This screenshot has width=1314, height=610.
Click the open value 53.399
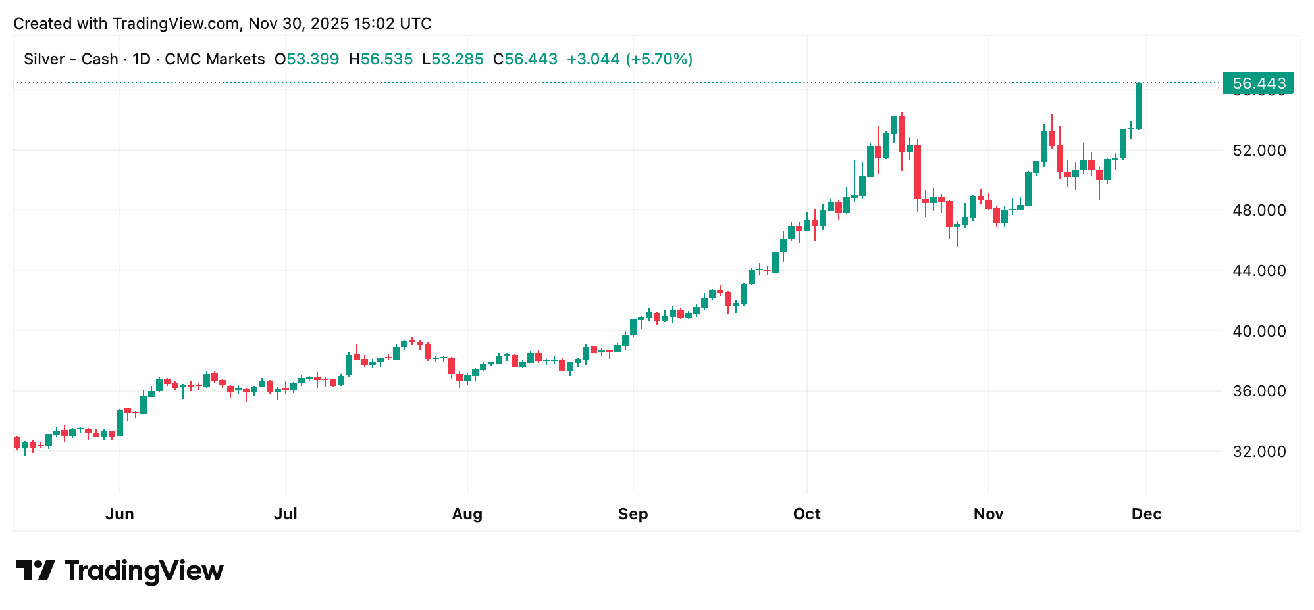click(313, 59)
